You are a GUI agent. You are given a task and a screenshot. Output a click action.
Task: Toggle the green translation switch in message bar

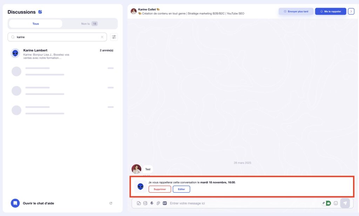point(328,203)
